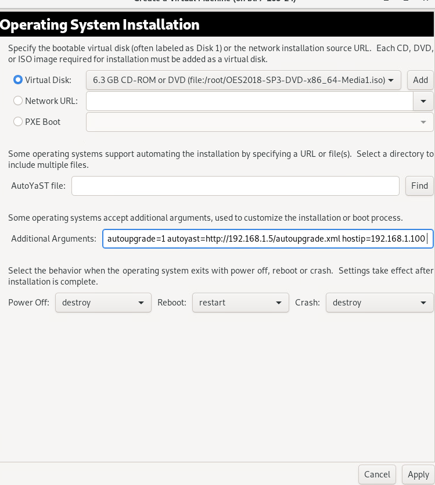
Task: Apply the installation settings
Action: tap(418, 475)
